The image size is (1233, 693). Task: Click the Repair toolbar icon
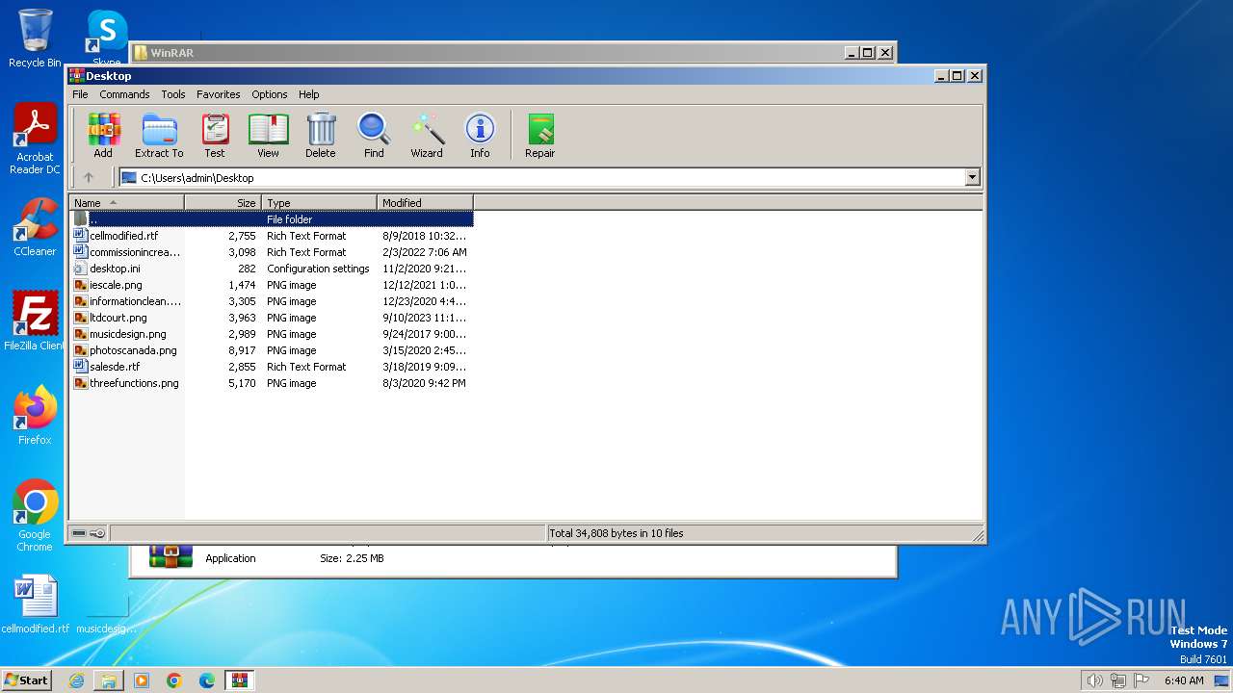coord(539,136)
